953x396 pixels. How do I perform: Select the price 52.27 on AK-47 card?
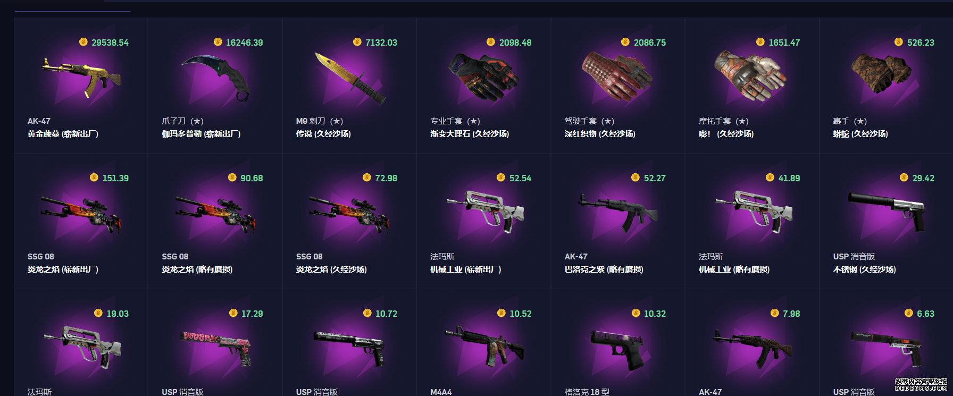655,178
